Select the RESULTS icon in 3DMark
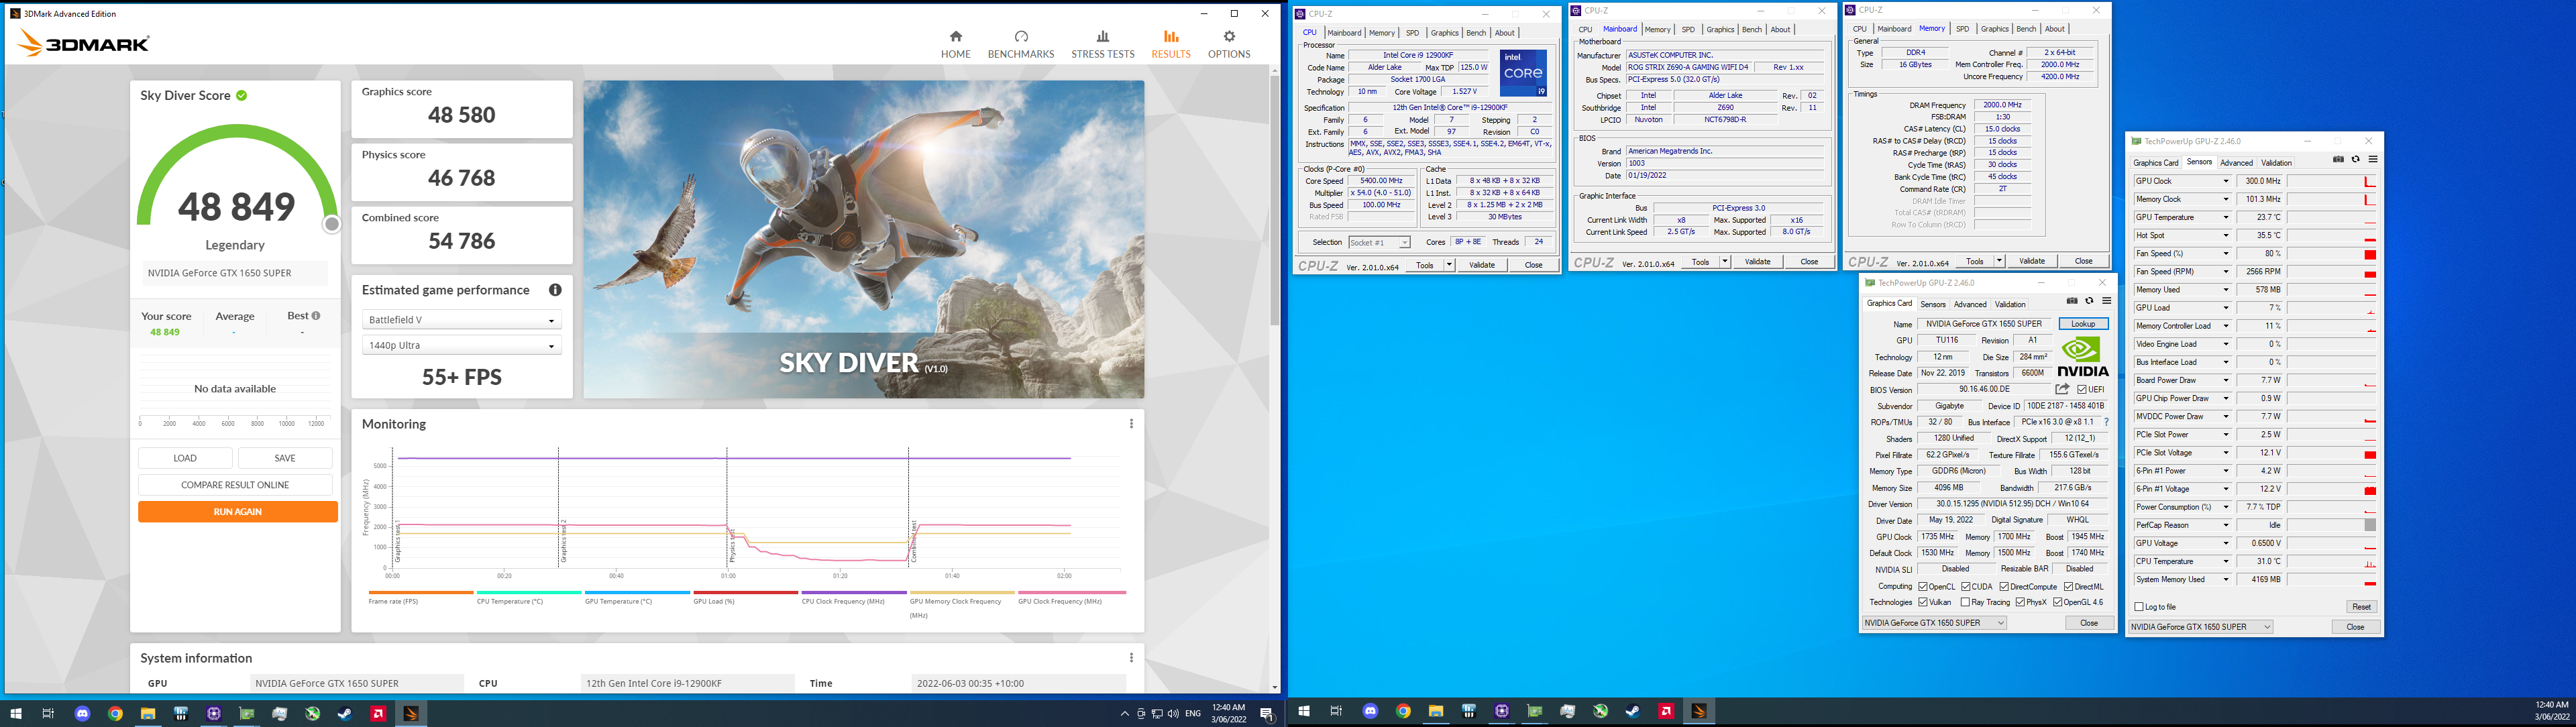This screenshot has width=2576, height=727. click(x=1171, y=37)
